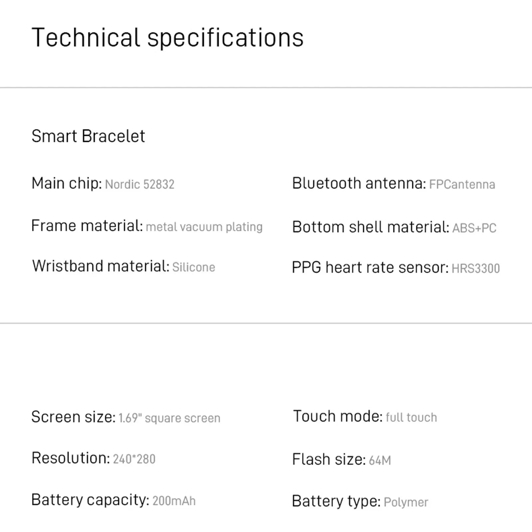Click the Flash size label
532x532 pixels.
329,460
